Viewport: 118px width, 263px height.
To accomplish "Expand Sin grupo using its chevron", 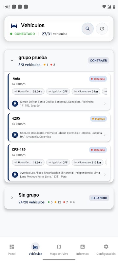I will coord(12,198).
